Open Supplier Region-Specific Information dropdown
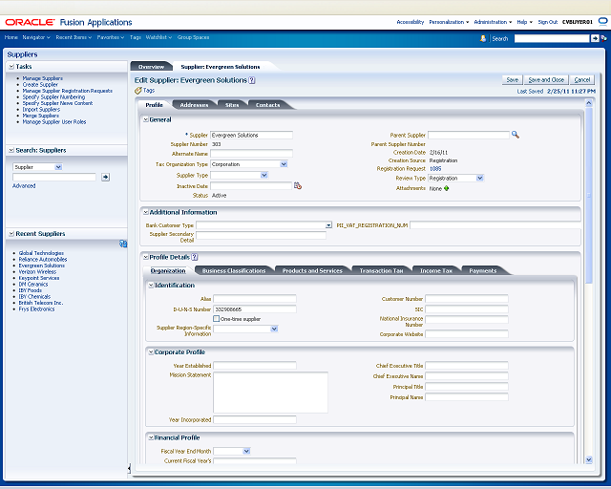The width and height of the screenshot is (611, 489). tap(274, 329)
